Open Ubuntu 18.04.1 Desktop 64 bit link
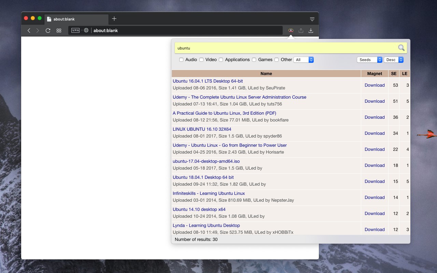The height and width of the screenshot is (273, 437). point(203,177)
